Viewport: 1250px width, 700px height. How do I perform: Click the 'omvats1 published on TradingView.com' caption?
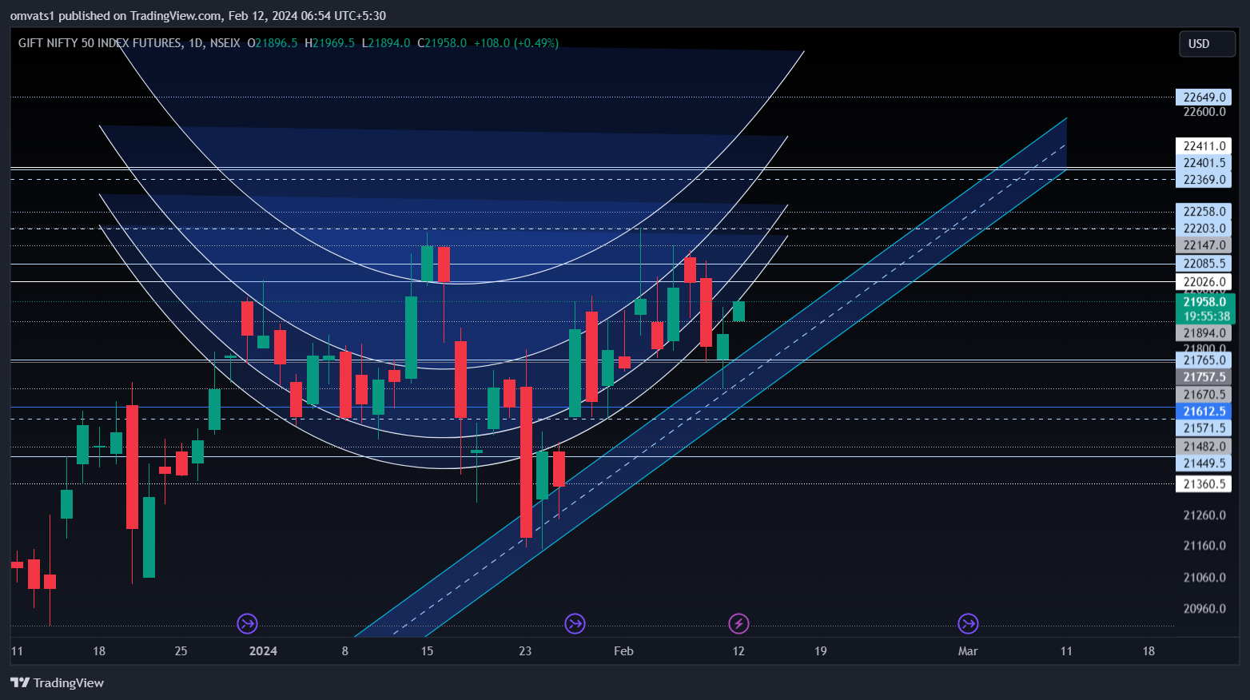tap(115, 16)
